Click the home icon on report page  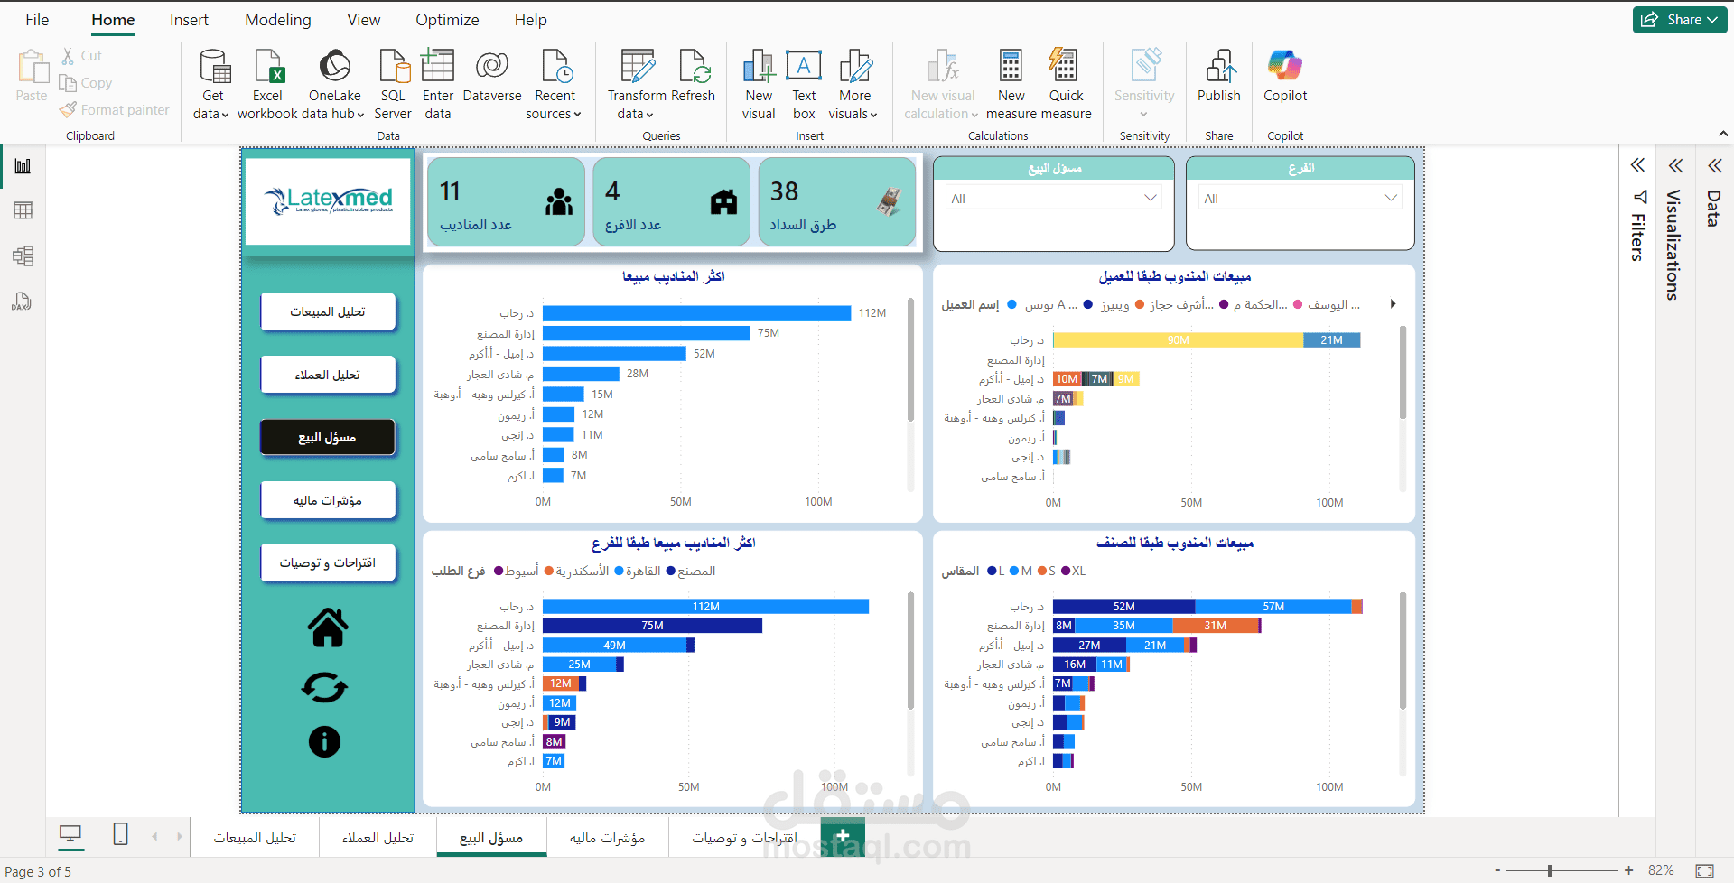coord(327,627)
